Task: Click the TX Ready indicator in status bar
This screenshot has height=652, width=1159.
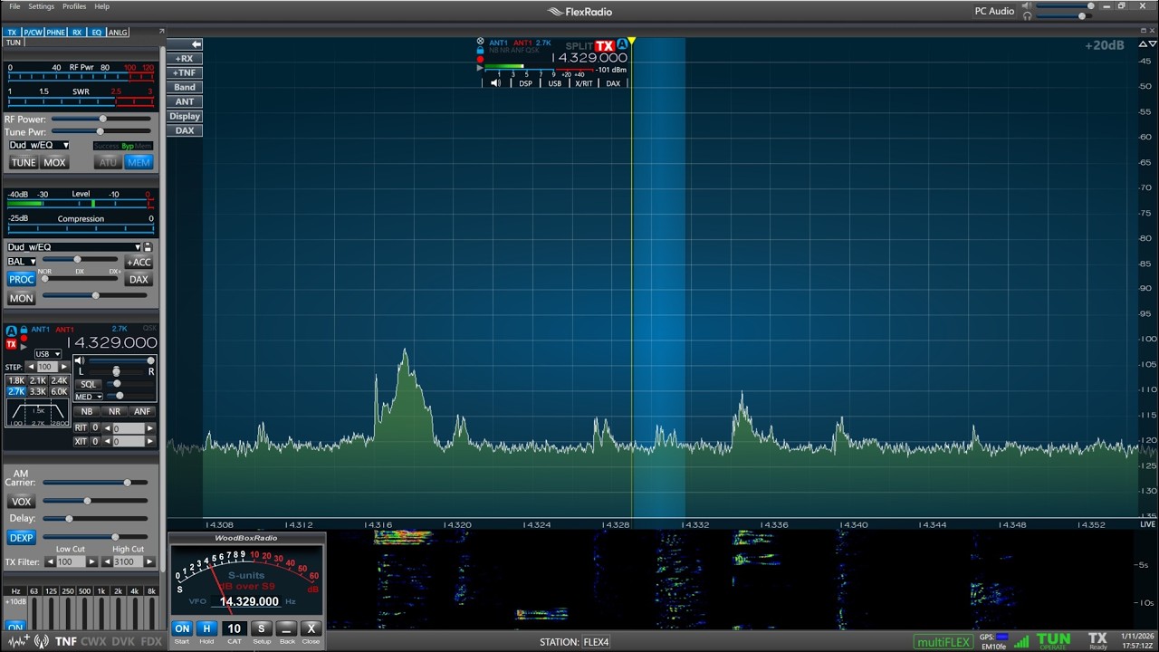Action: click(x=1097, y=641)
